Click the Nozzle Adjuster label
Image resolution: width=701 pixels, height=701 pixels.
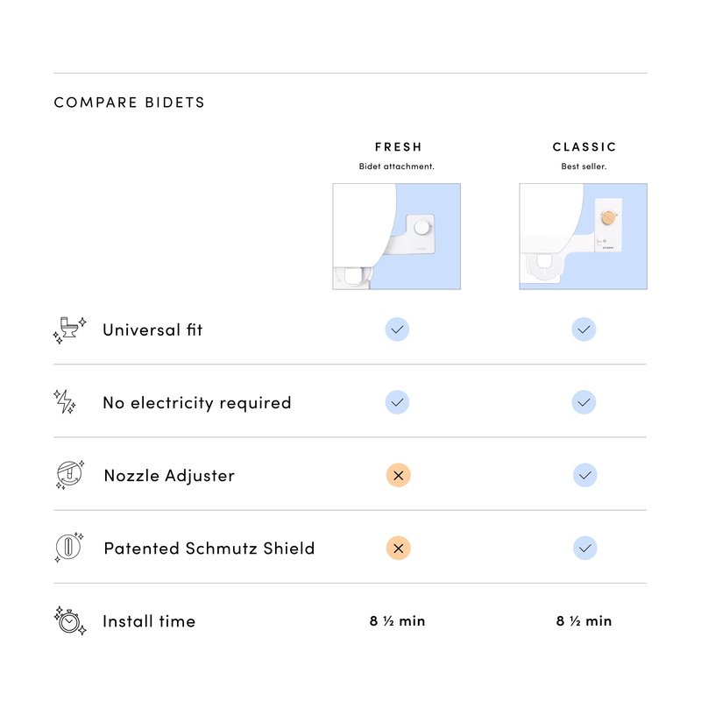coord(169,476)
